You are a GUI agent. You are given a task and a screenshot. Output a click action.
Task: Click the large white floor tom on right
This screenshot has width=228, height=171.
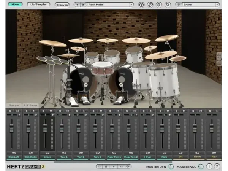coord(164,81)
